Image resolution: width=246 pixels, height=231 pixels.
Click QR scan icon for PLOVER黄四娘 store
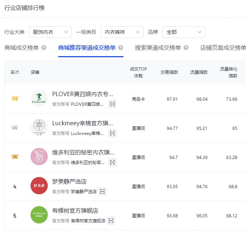[x=112, y=104]
